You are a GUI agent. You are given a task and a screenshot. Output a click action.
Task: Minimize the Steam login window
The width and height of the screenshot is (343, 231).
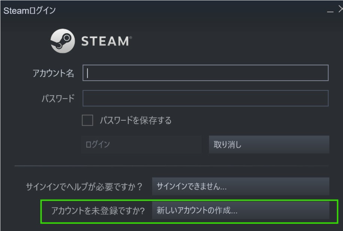pos(330,11)
